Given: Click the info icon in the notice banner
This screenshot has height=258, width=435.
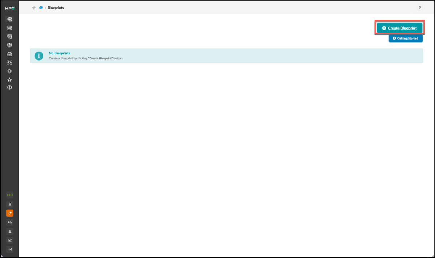Looking at the screenshot, I should point(39,56).
